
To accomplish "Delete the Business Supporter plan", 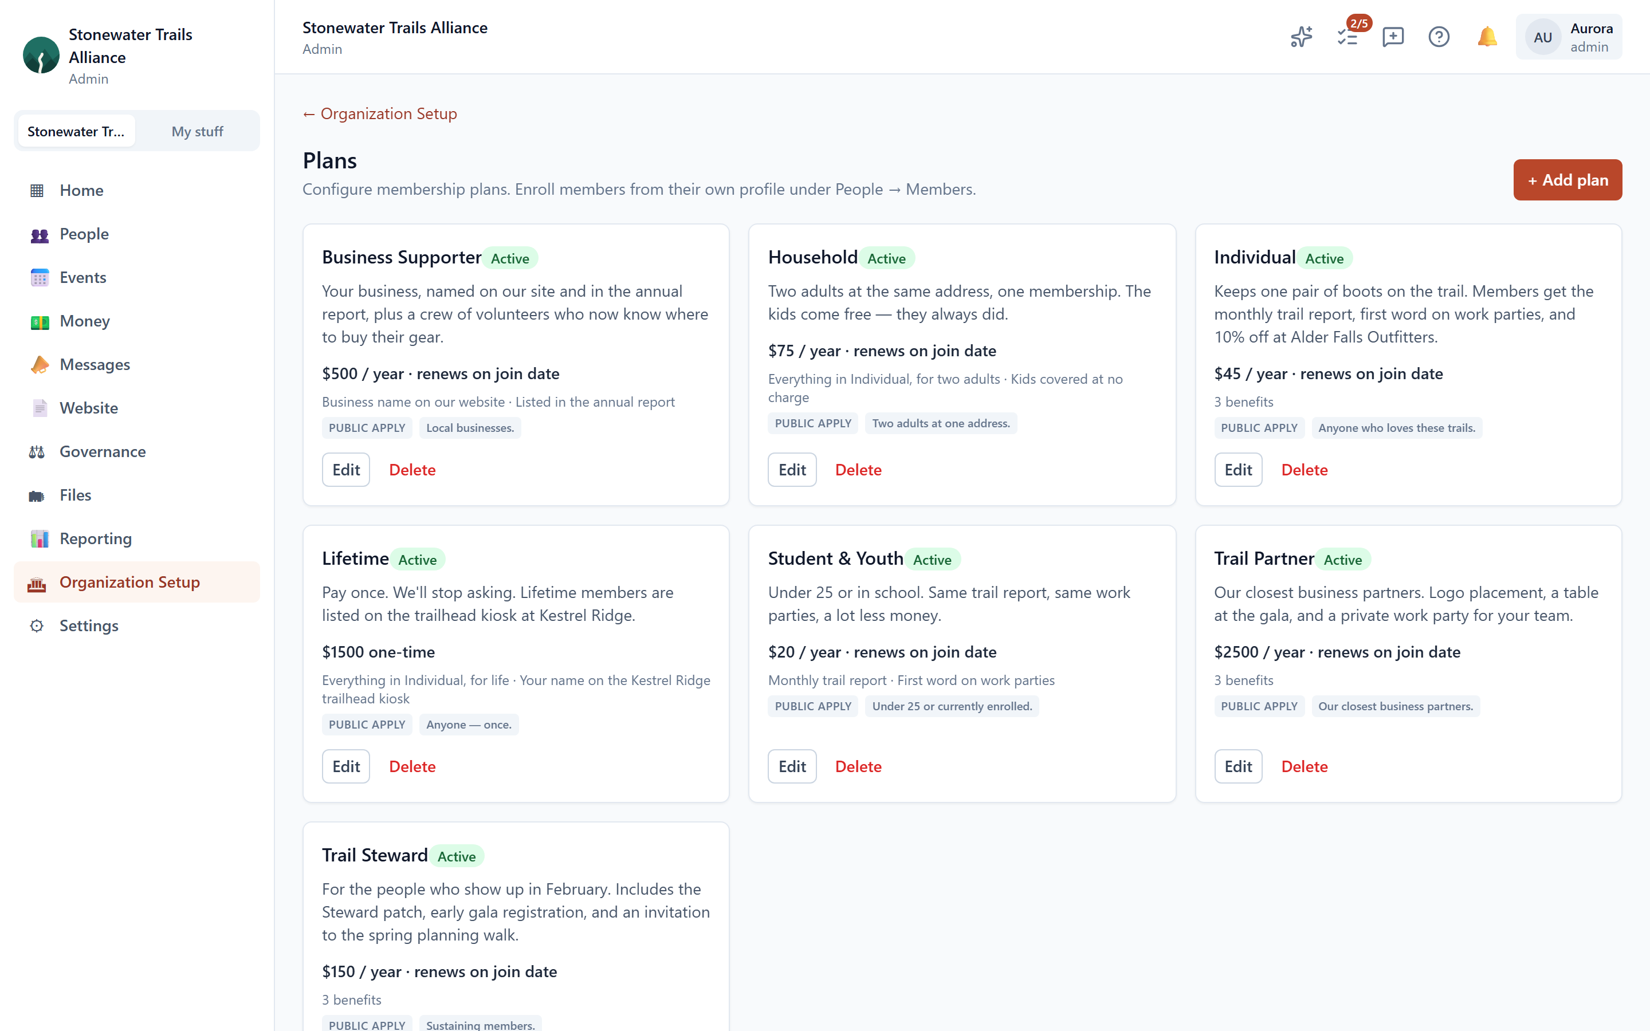I will coord(412,470).
